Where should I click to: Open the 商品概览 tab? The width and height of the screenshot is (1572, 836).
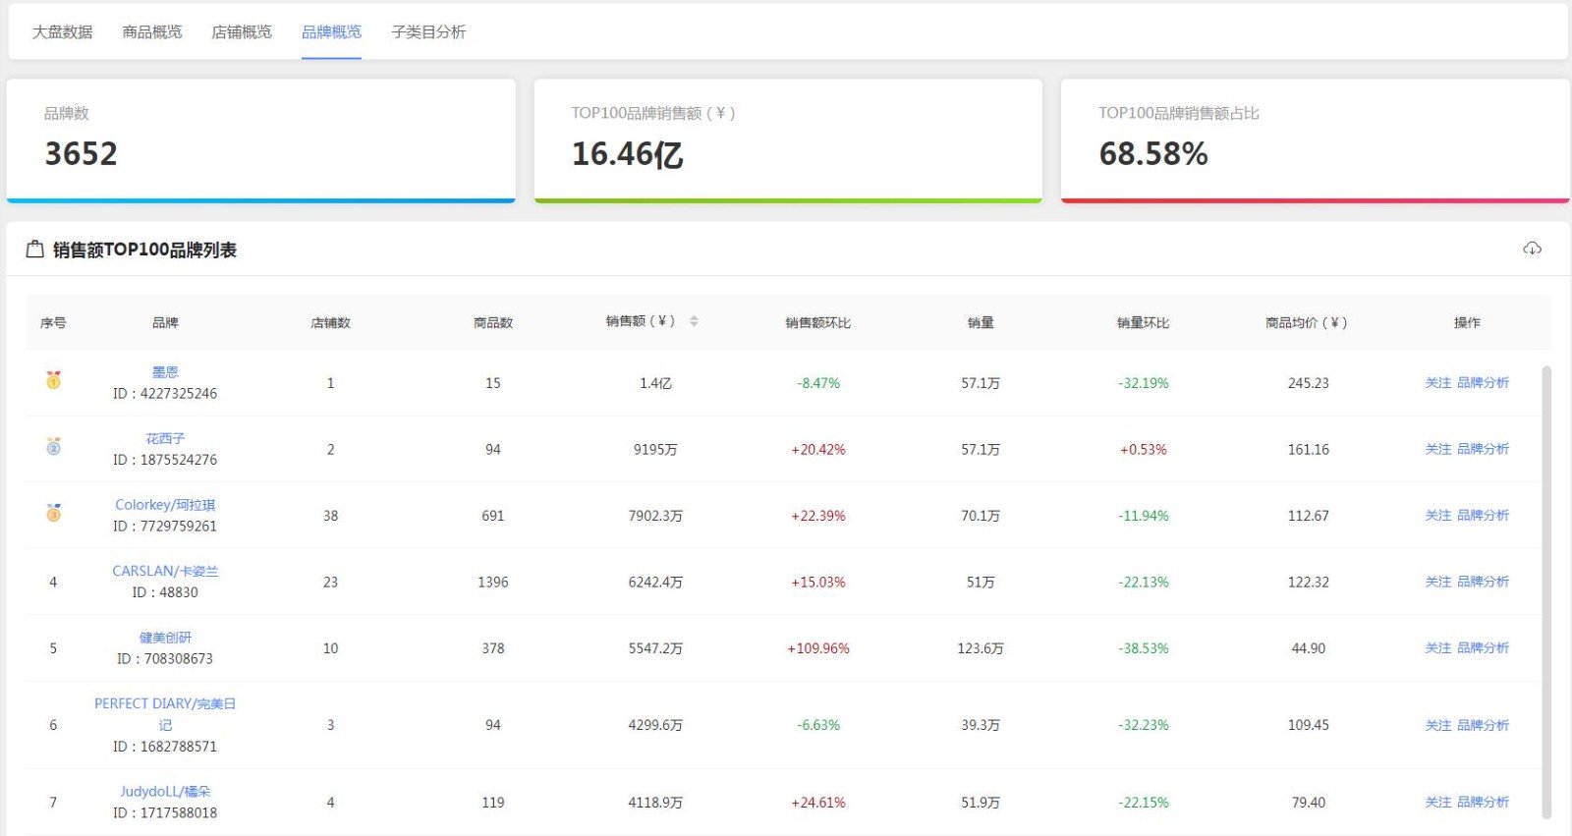coord(152,32)
